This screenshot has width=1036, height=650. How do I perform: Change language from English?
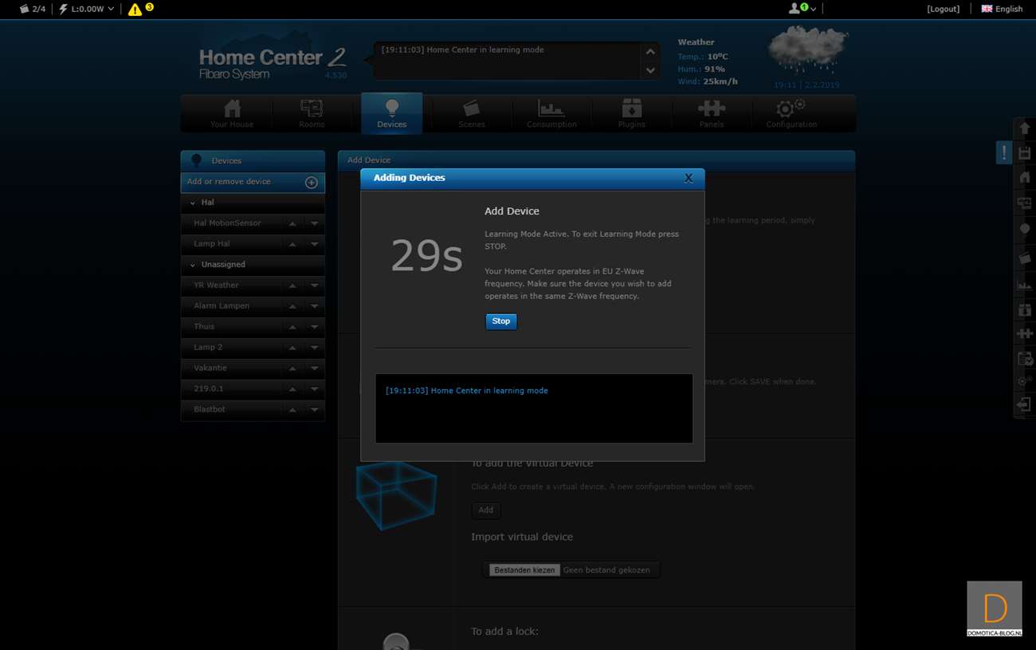[x=1002, y=9]
